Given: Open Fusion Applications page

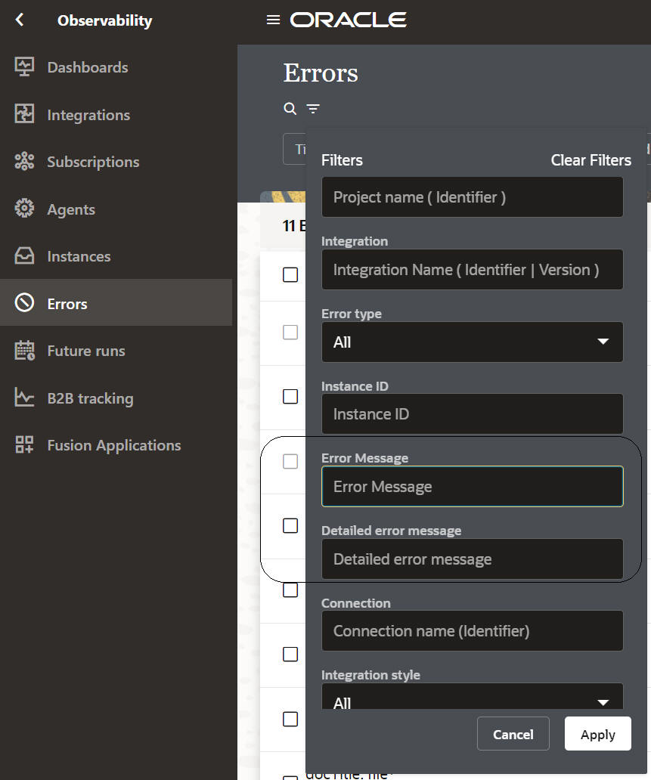Looking at the screenshot, I should click(x=114, y=445).
